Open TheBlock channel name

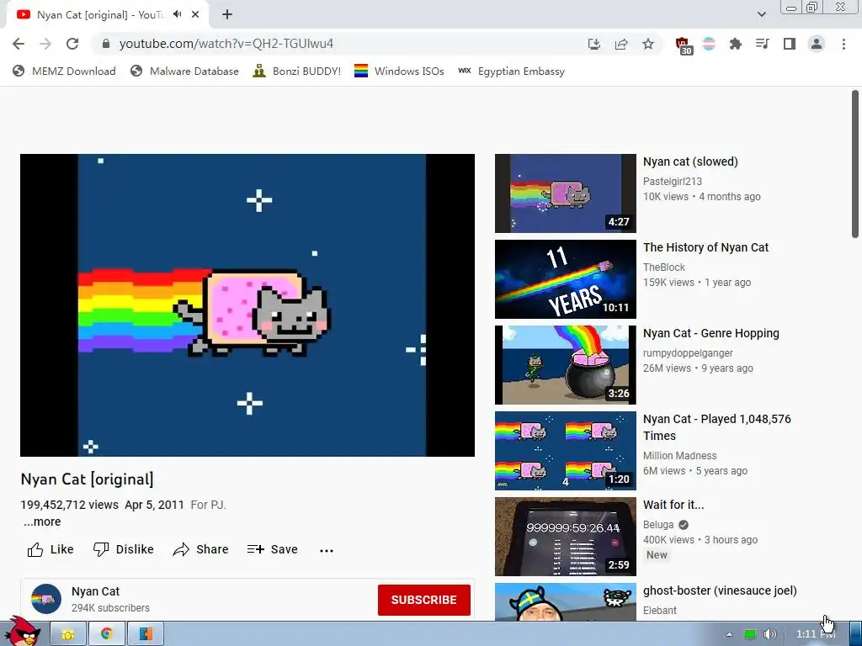point(664,267)
